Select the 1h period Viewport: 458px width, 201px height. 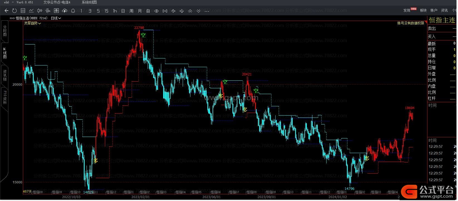click(115, 11)
